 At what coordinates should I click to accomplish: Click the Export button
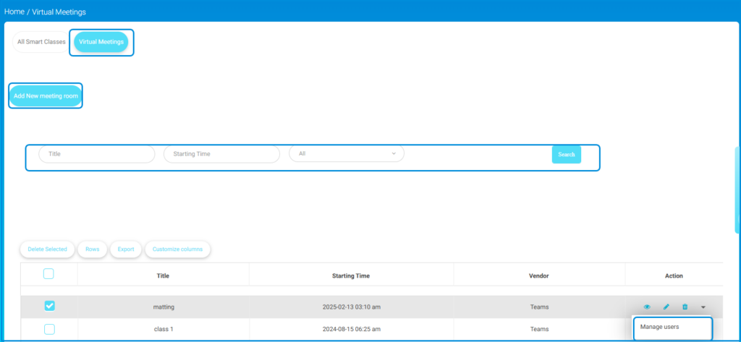tap(126, 249)
